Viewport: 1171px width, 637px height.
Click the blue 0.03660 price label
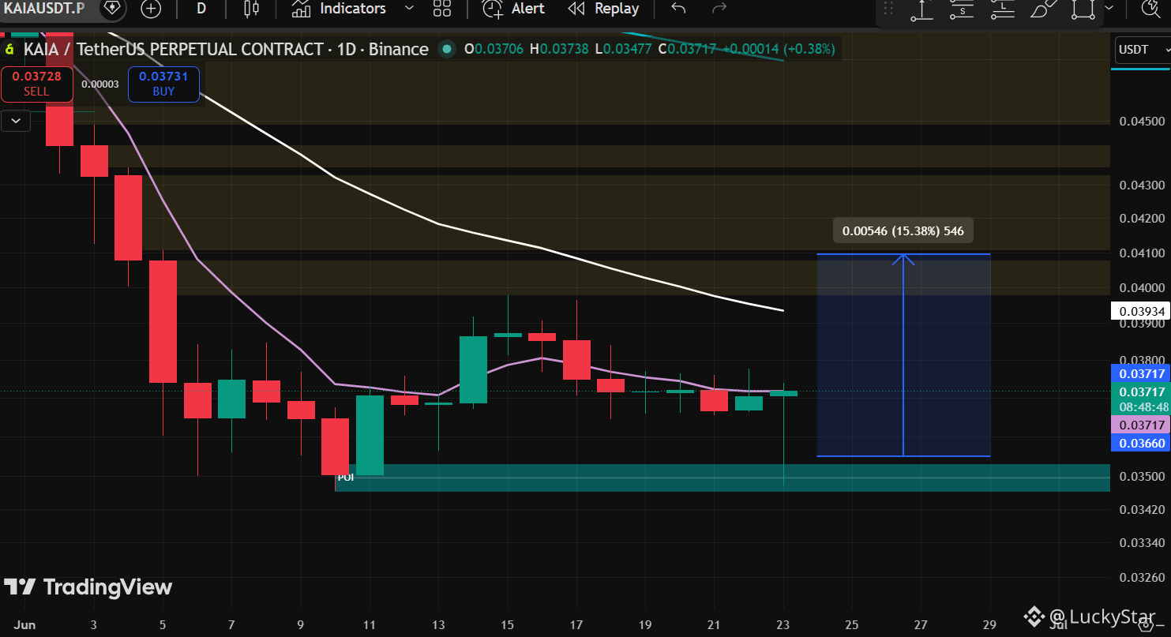tap(1140, 443)
